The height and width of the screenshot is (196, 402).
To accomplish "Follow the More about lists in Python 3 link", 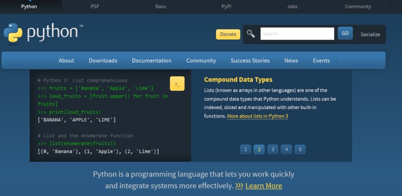I will point(258,116).
